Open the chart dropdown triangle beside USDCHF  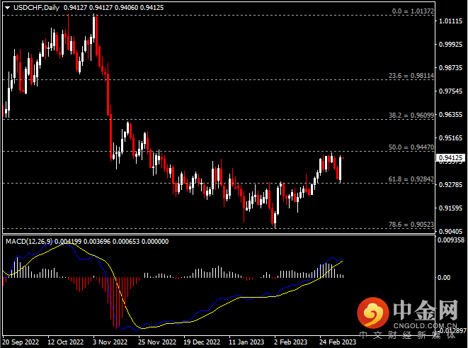(8, 8)
